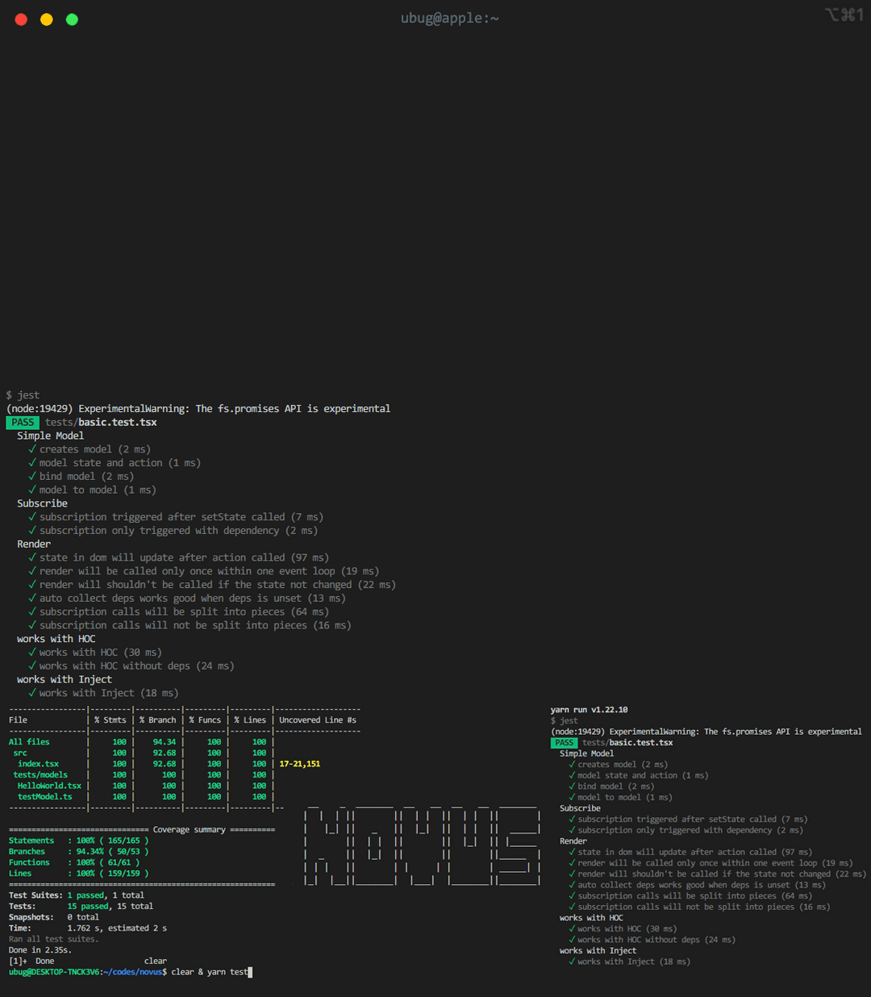The width and height of the screenshot is (871, 997).
Task: Click the checkmark next to "bind model" test
Action: point(32,476)
